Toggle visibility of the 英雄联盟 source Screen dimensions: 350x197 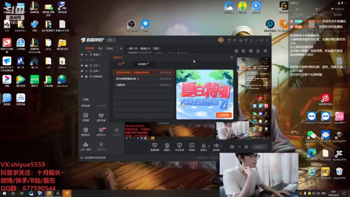(x=82, y=77)
